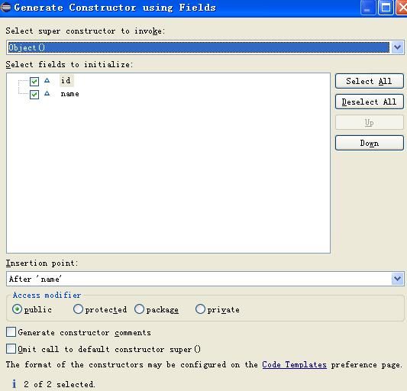Image resolution: width=407 pixels, height=391 pixels.
Task: Expand the Insertion point dropdown
Action: (397, 279)
